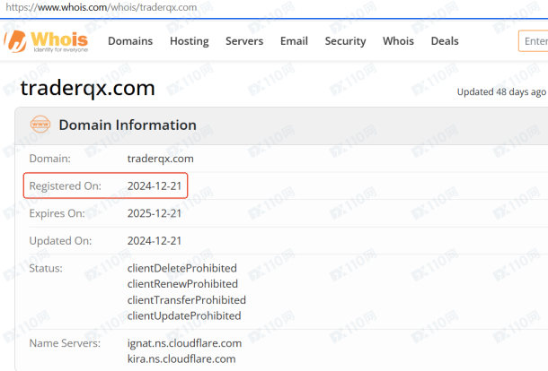This screenshot has height=371, width=548.
Task: Click the clientTransferProhibited status
Action: point(187,300)
